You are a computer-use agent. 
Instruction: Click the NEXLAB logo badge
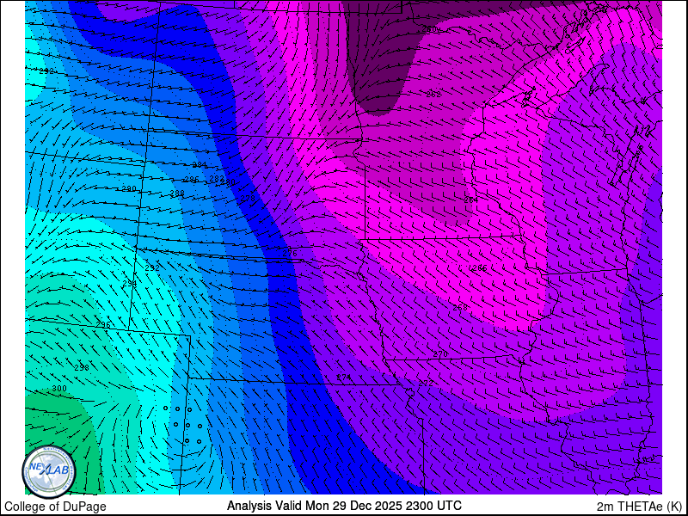pyautogui.click(x=49, y=472)
